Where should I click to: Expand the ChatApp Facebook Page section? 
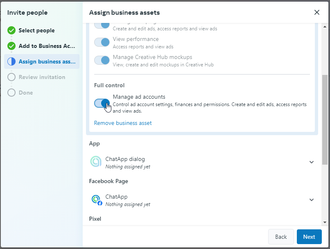[x=311, y=200]
